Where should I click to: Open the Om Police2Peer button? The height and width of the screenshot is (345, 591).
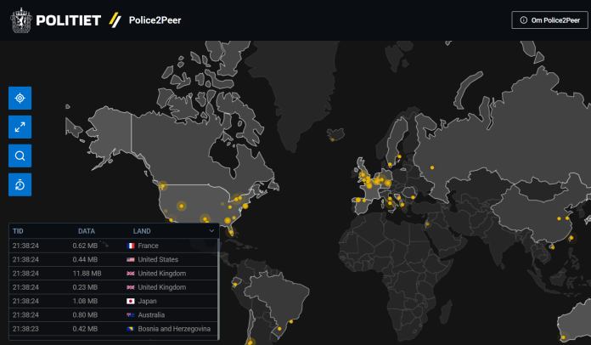coord(549,20)
